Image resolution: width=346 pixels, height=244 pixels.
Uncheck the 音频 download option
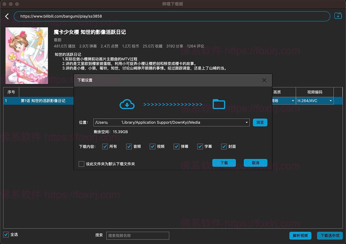tap(129, 146)
